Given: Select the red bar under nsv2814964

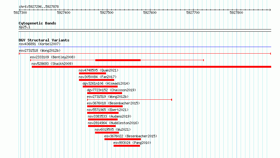Looking at the screenshot, I should 102,126.
